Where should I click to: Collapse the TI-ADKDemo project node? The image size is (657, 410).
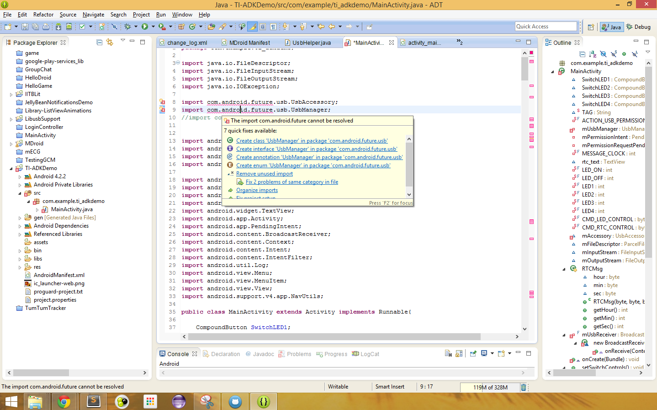coord(11,169)
